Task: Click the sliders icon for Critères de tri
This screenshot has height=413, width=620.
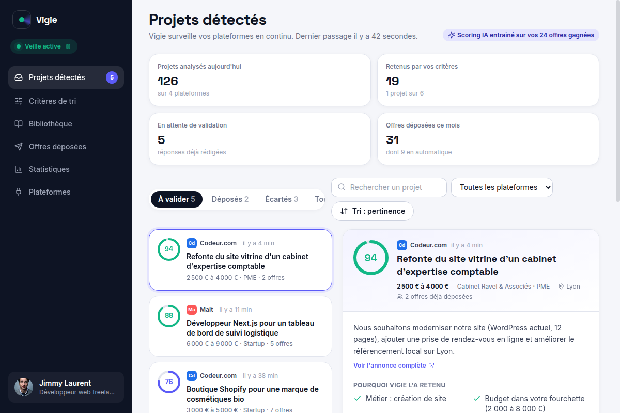Action: 19,101
